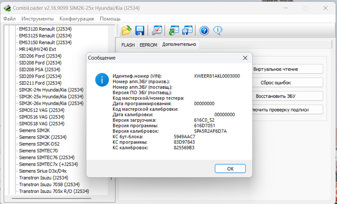Select EMS3120 Renault (J2534) in tree
The image size is (337, 204).
coord(45,29)
